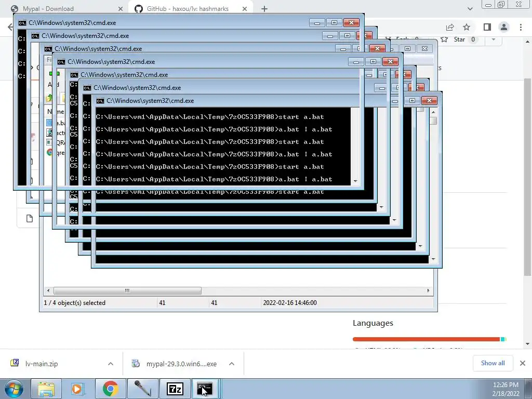Open Chrome's side panel
The image size is (532, 399).
click(487, 27)
